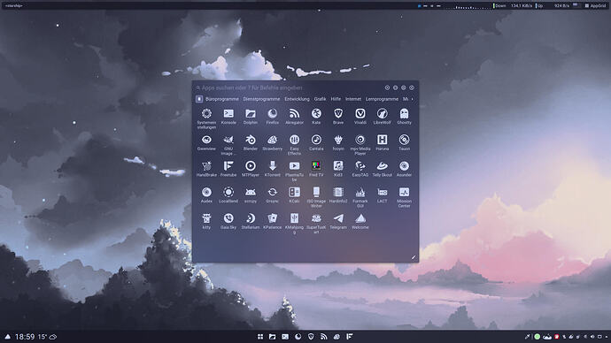Image resolution: width=611 pixels, height=343 pixels.
Task: Open Dolphin file manager in app grid
Action: (251, 117)
